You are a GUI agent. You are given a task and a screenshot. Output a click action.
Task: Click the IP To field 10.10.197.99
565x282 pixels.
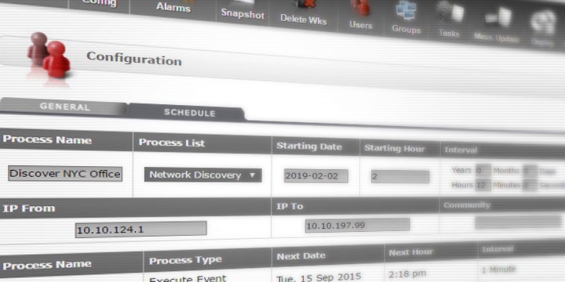pos(357,226)
